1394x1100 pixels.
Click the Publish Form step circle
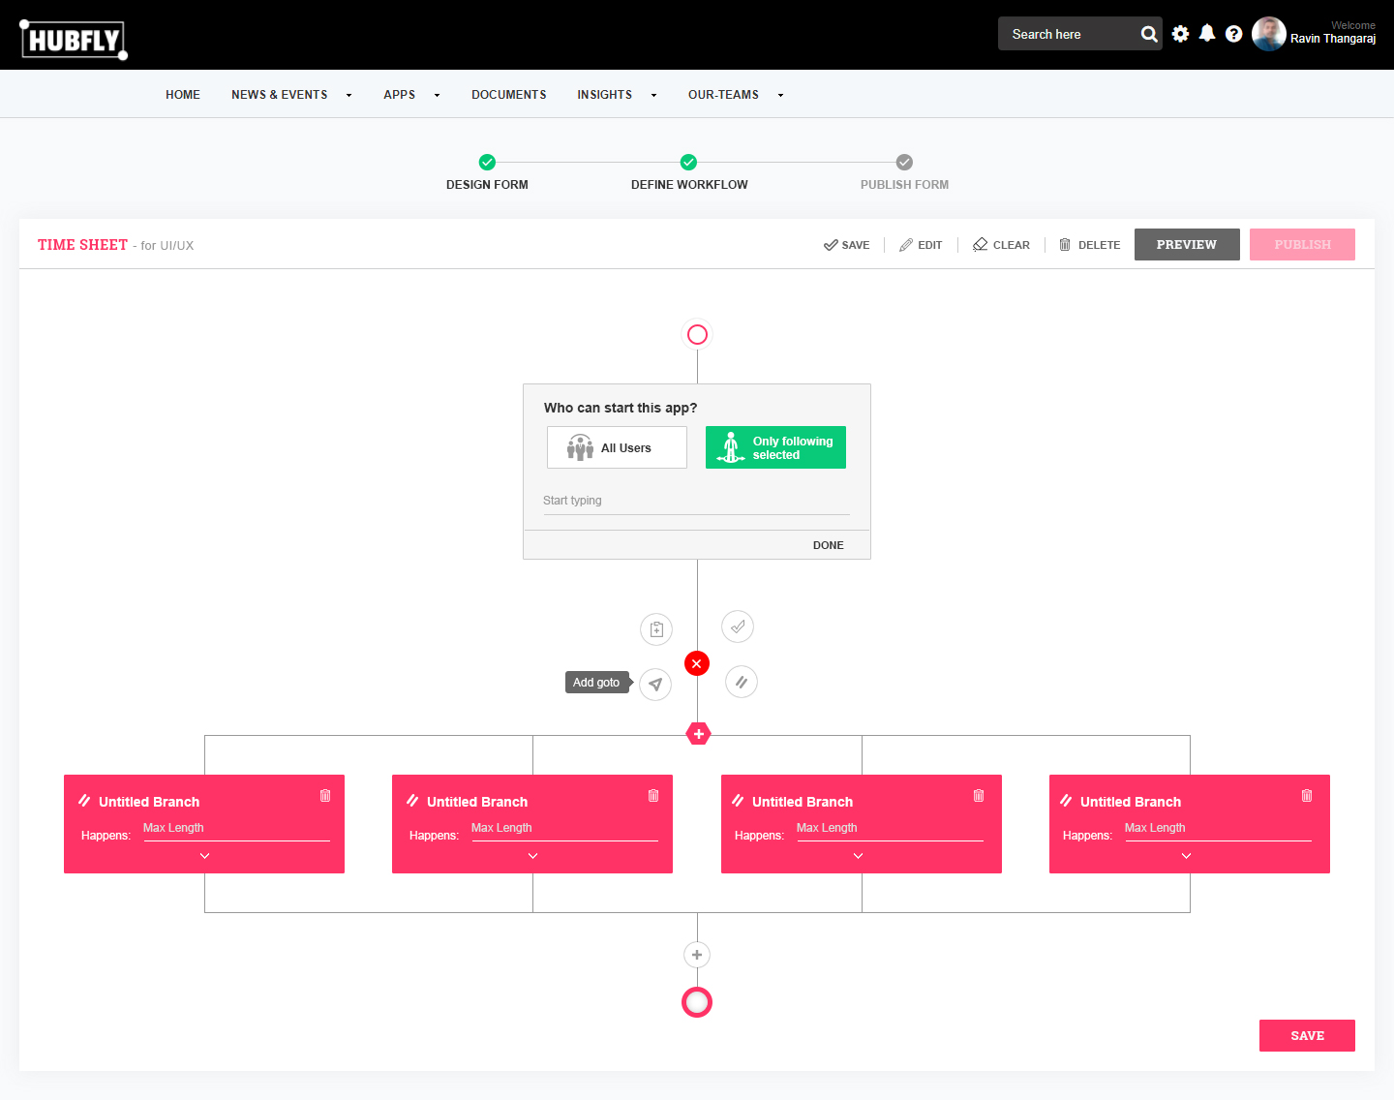pyautogui.click(x=904, y=162)
